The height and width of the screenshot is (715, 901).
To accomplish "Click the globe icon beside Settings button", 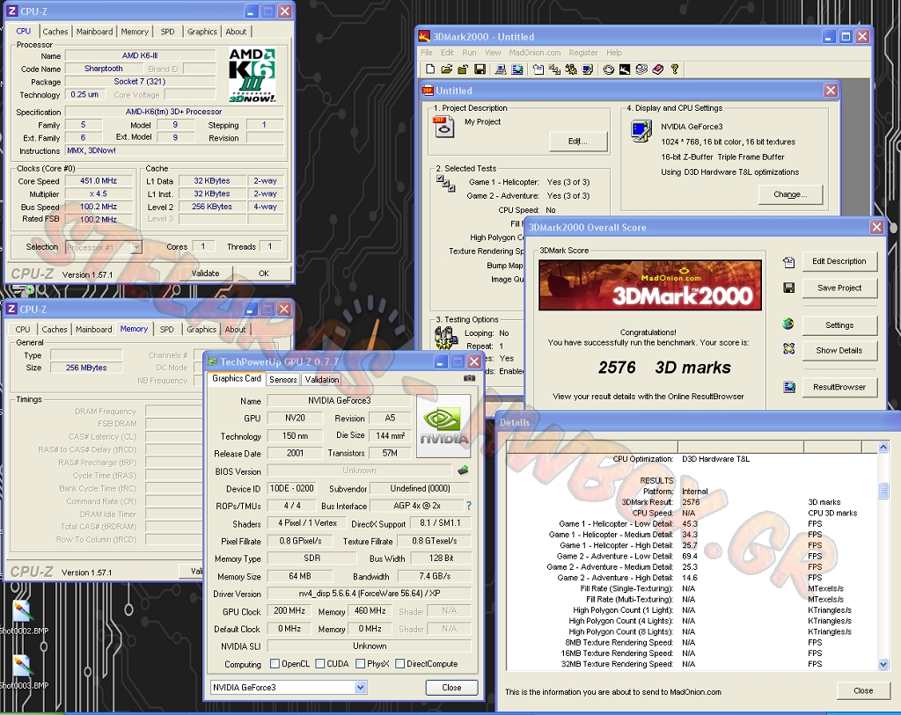I will pos(788,325).
